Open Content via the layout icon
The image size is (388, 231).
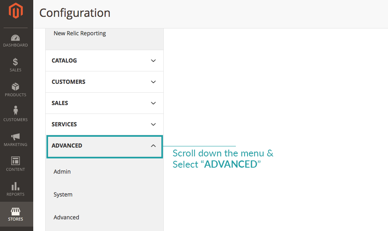[x=16, y=161]
